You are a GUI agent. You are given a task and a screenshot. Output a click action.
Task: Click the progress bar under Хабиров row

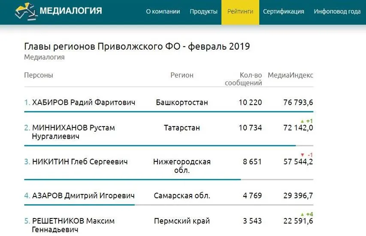coord(169,112)
